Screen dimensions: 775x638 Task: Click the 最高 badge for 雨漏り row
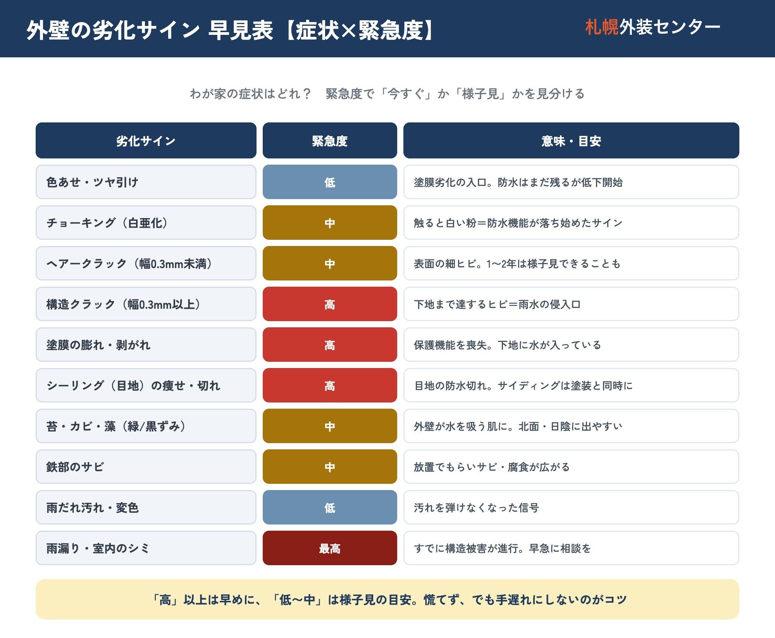tap(330, 548)
